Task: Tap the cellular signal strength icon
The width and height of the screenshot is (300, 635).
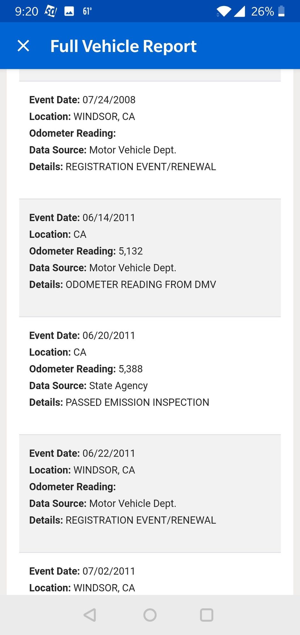Action: pyautogui.click(x=239, y=12)
